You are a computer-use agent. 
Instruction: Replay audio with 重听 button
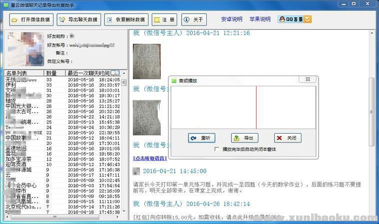[201, 138]
